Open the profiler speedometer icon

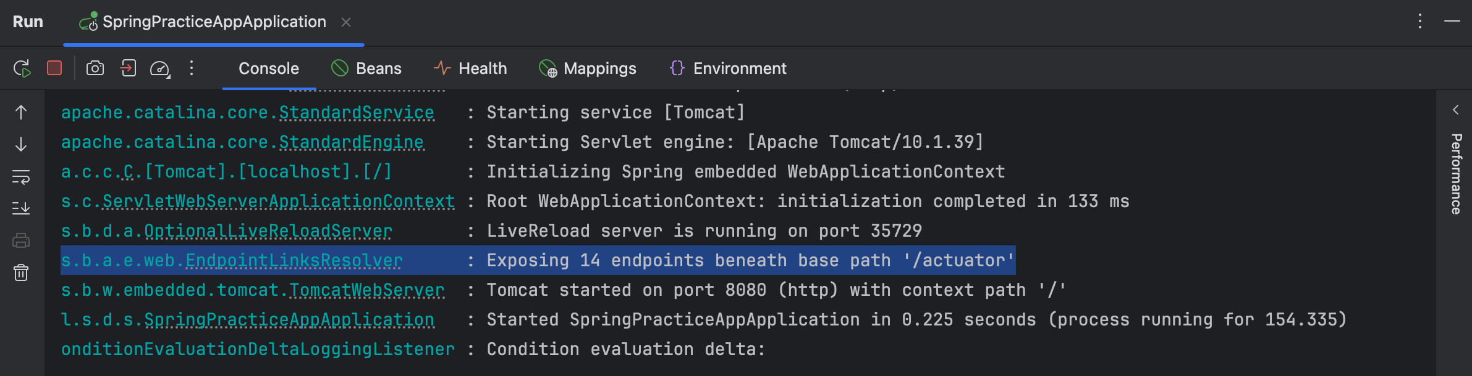point(159,68)
